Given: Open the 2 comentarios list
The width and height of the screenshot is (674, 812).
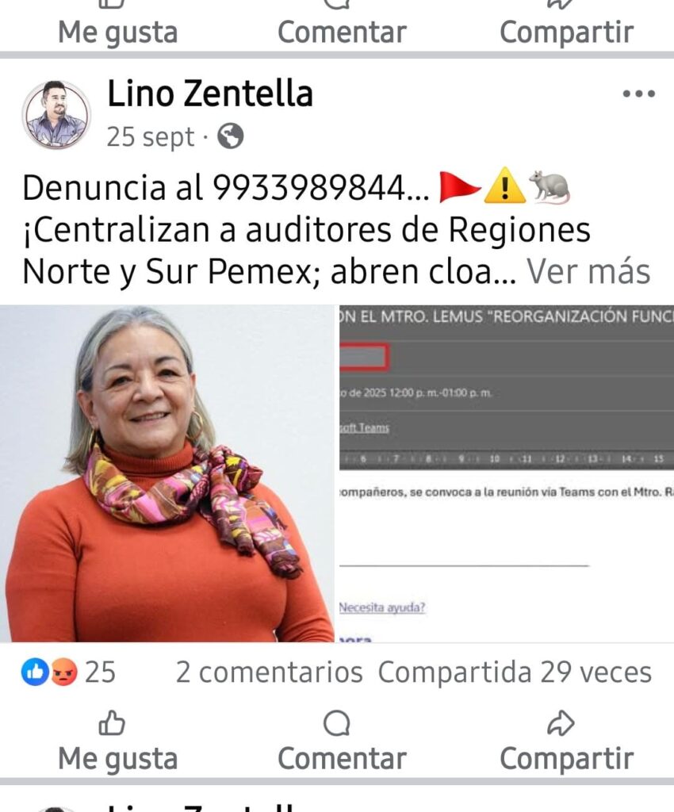Looking at the screenshot, I should pyautogui.click(x=269, y=672).
